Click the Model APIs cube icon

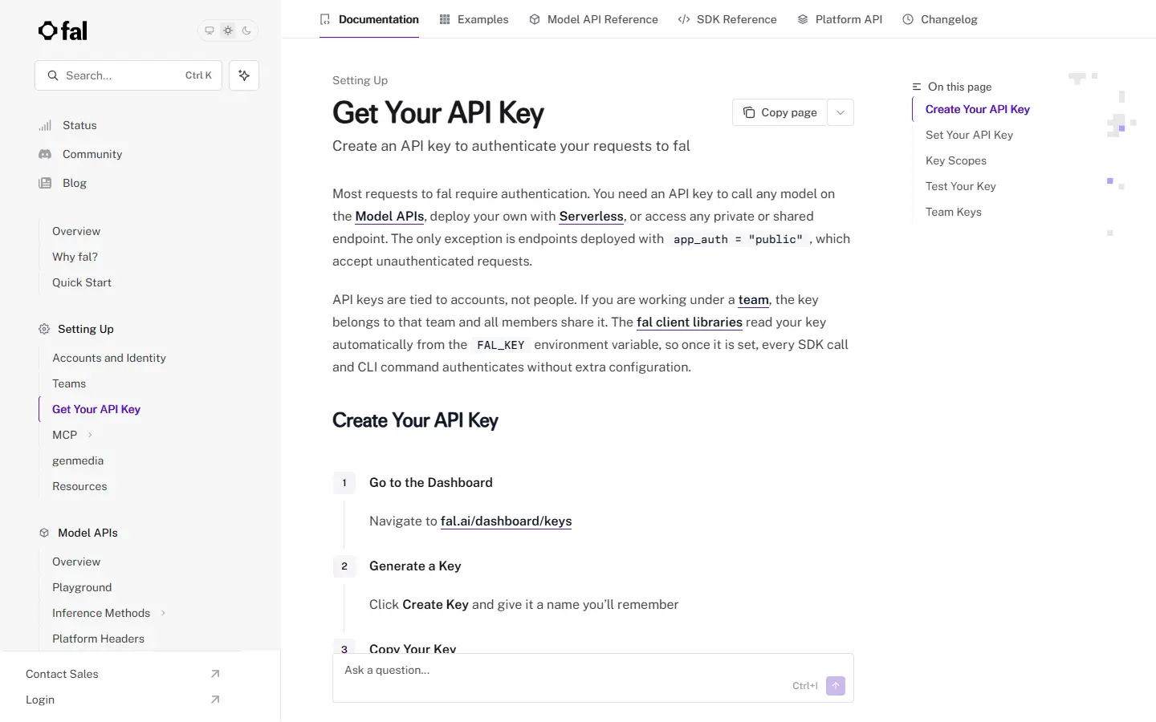pos(44,533)
